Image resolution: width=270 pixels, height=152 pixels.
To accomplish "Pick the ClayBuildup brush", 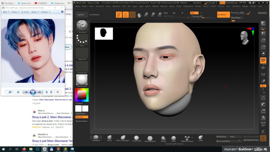I will pos(137,138).
